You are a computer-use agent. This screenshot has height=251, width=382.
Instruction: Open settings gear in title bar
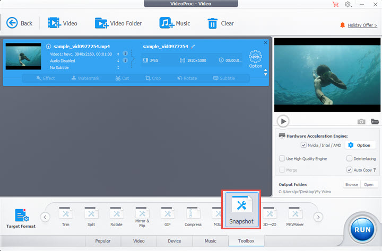coord(348,4)
